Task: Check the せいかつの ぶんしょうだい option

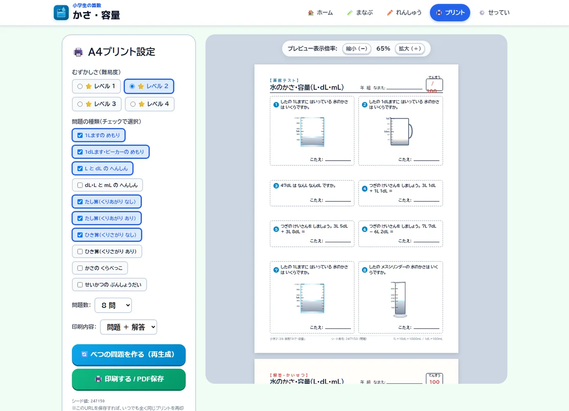Action: pyautogui.click(x=80, y=285)
